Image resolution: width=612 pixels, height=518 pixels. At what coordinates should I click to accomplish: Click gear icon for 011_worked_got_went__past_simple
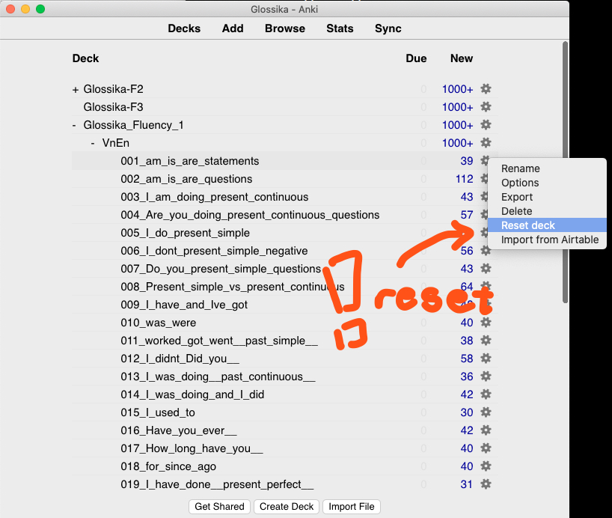pos(486,341)
